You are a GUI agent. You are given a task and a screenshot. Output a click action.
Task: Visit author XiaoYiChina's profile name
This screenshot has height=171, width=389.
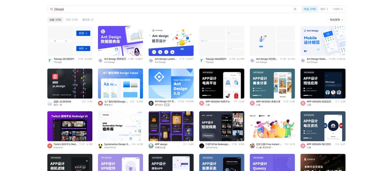pyautogui.click(x=110, y=147)
